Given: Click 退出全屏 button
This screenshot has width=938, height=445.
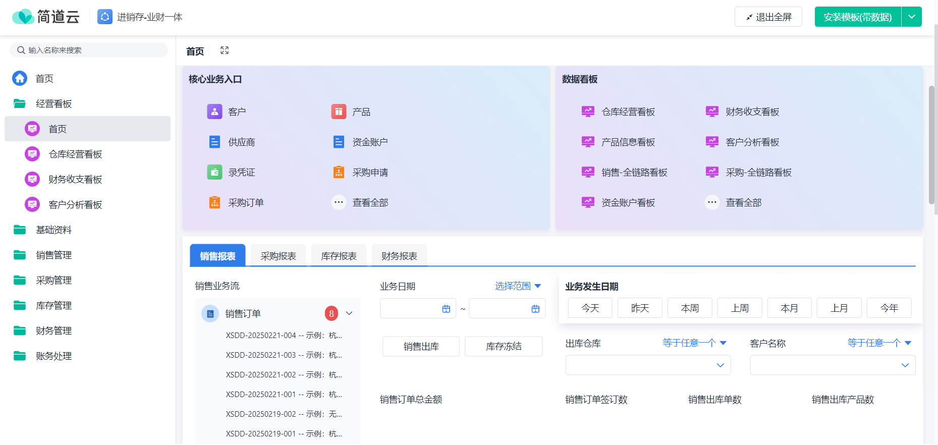Looking at the screenshot, I should (768, 17).
